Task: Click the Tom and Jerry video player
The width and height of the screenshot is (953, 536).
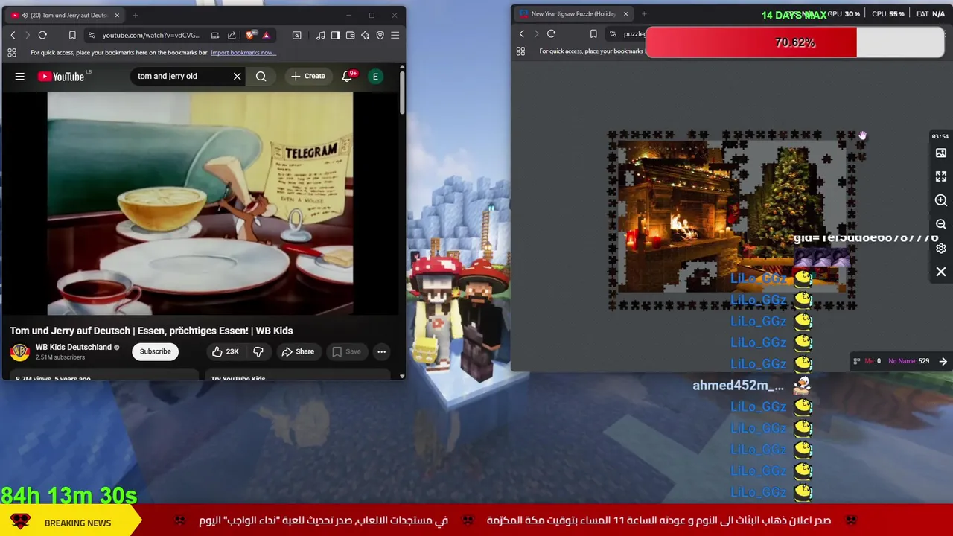Action: (200, 203)
